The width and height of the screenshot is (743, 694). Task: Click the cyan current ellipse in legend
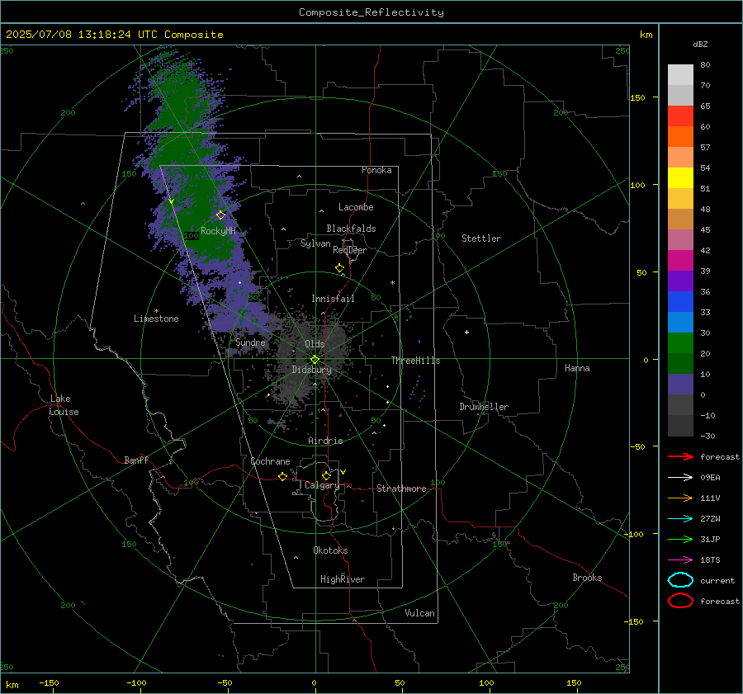tap(680, 580)
